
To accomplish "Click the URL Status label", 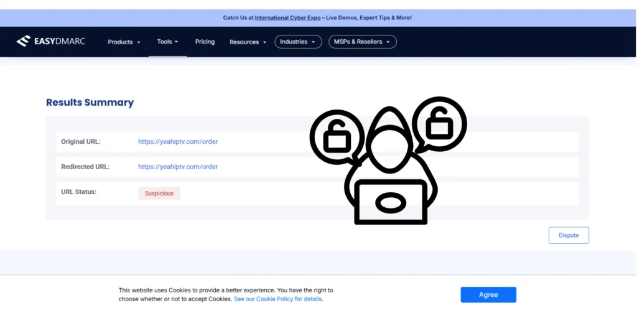I will [78, 192].
